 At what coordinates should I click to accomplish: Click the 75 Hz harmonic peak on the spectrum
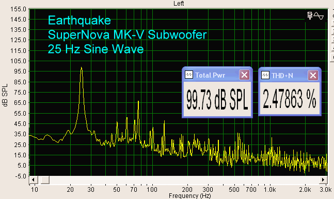[138, 102]
